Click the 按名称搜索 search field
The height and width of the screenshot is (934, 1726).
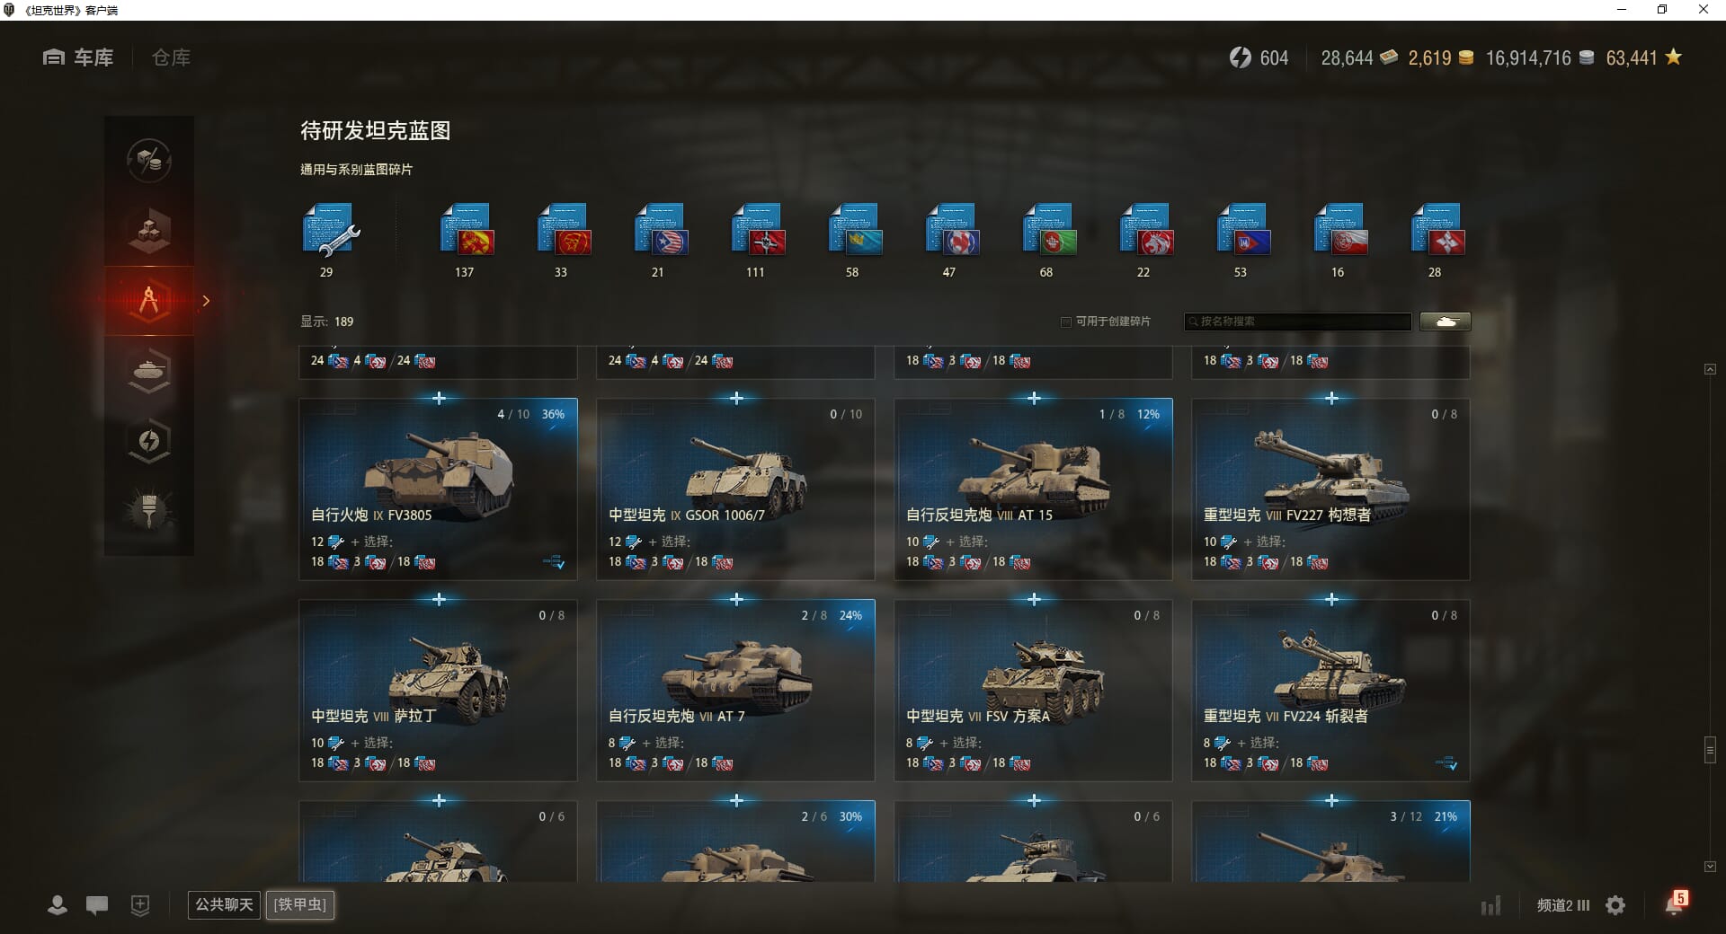1298,322
